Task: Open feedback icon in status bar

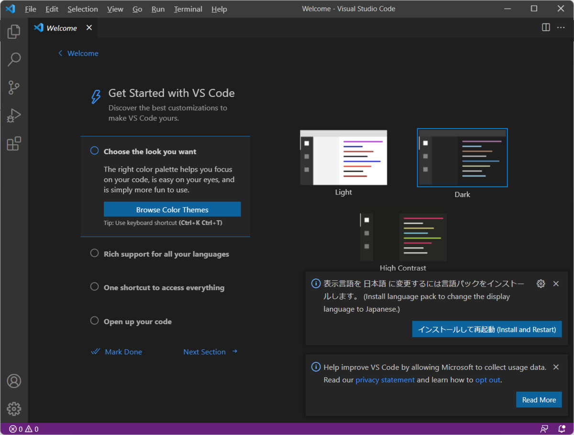Action: 544,429
